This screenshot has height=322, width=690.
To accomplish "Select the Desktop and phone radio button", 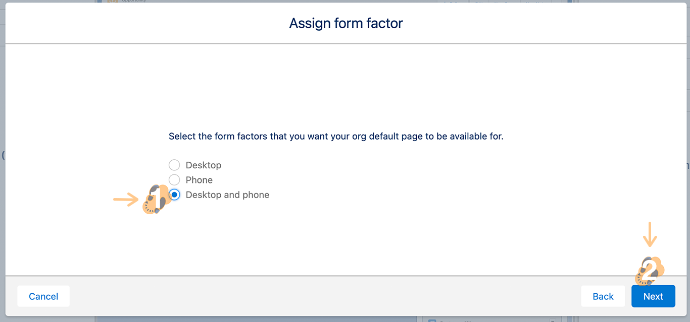I will click(x=174, y=195).
